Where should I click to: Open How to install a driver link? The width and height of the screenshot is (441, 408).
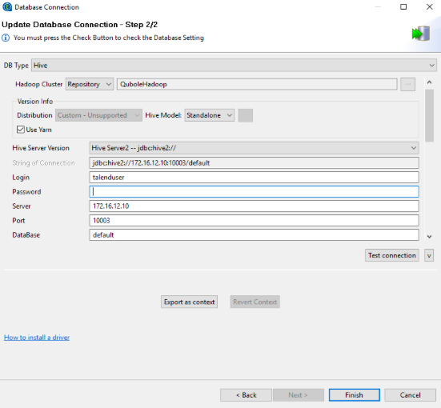pyautogui.click(x=37, y=337)
